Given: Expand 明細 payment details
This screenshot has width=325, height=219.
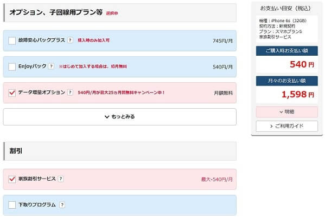Looking at the screenshot, I should click(x=286, y=112).
